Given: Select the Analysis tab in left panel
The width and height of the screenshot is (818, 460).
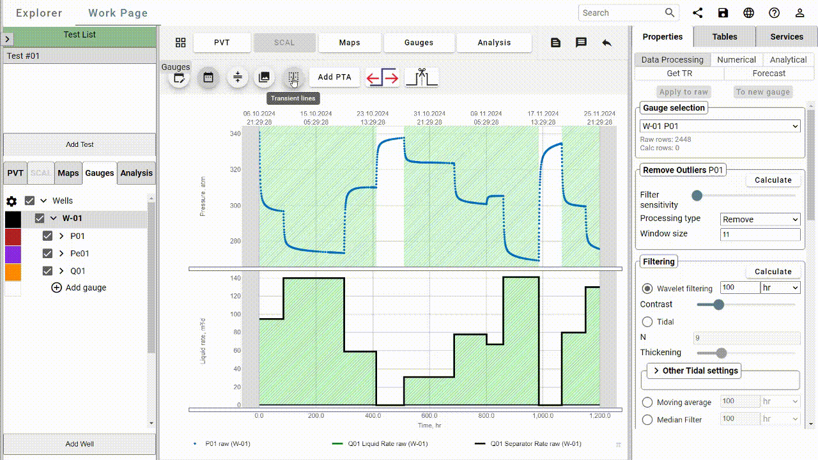Looking at the screenshot, I should (x=137, y=173).
